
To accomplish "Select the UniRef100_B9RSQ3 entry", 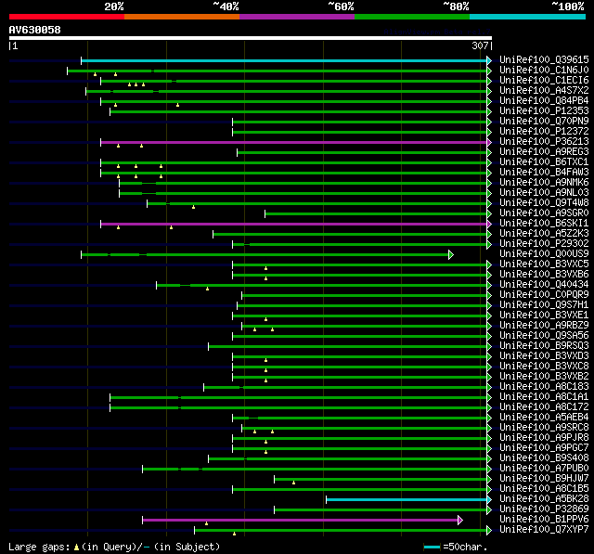I will [x=544, y=346].
